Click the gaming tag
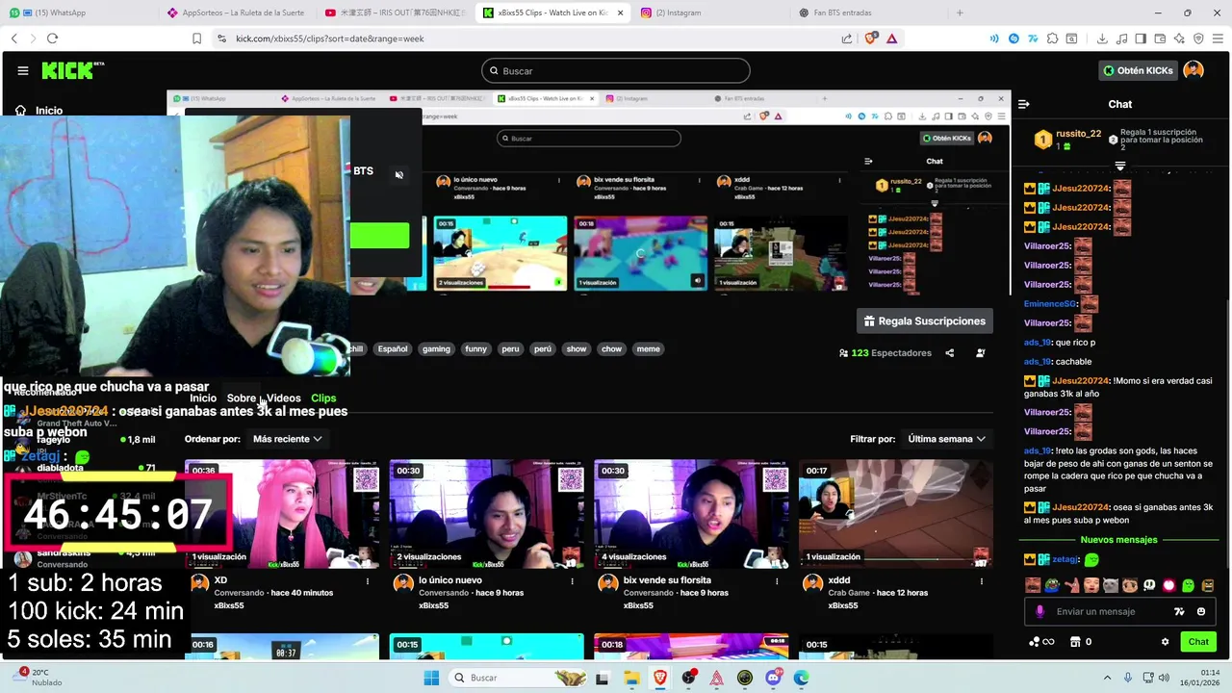This screenshot has height=693, width=1232. coord(436,349)
